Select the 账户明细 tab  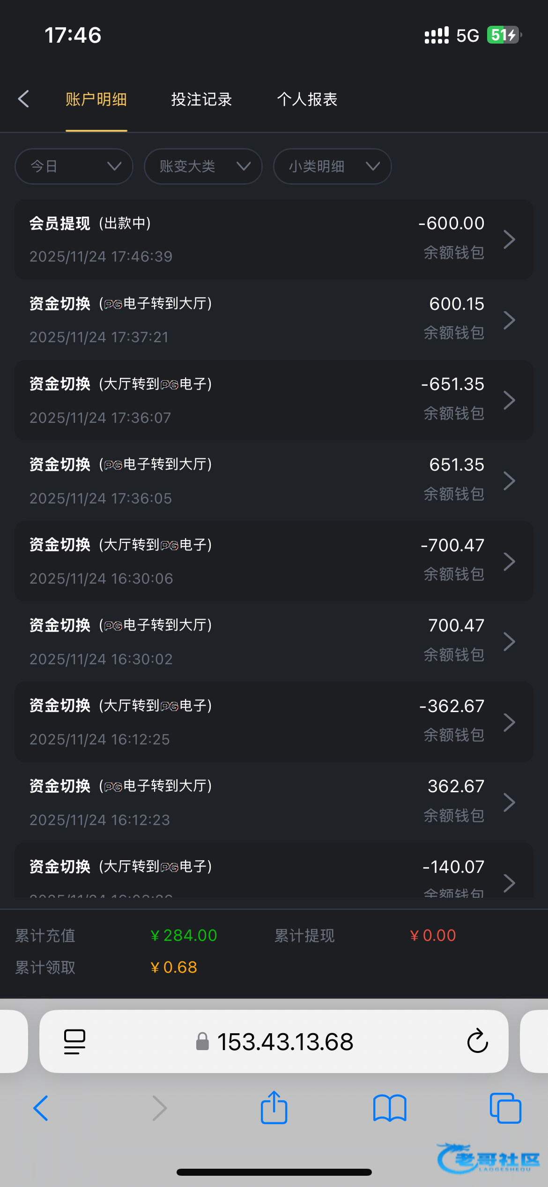tap(96, 99)
